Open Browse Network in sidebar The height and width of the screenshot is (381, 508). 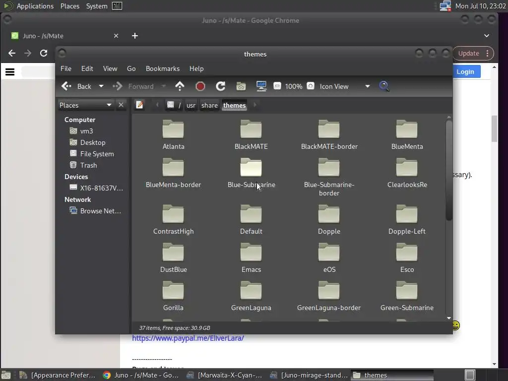coord(100,211)
